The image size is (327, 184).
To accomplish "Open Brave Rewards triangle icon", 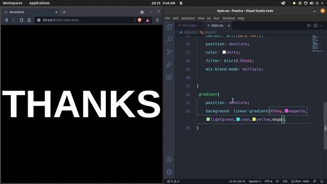I will 148,20.
